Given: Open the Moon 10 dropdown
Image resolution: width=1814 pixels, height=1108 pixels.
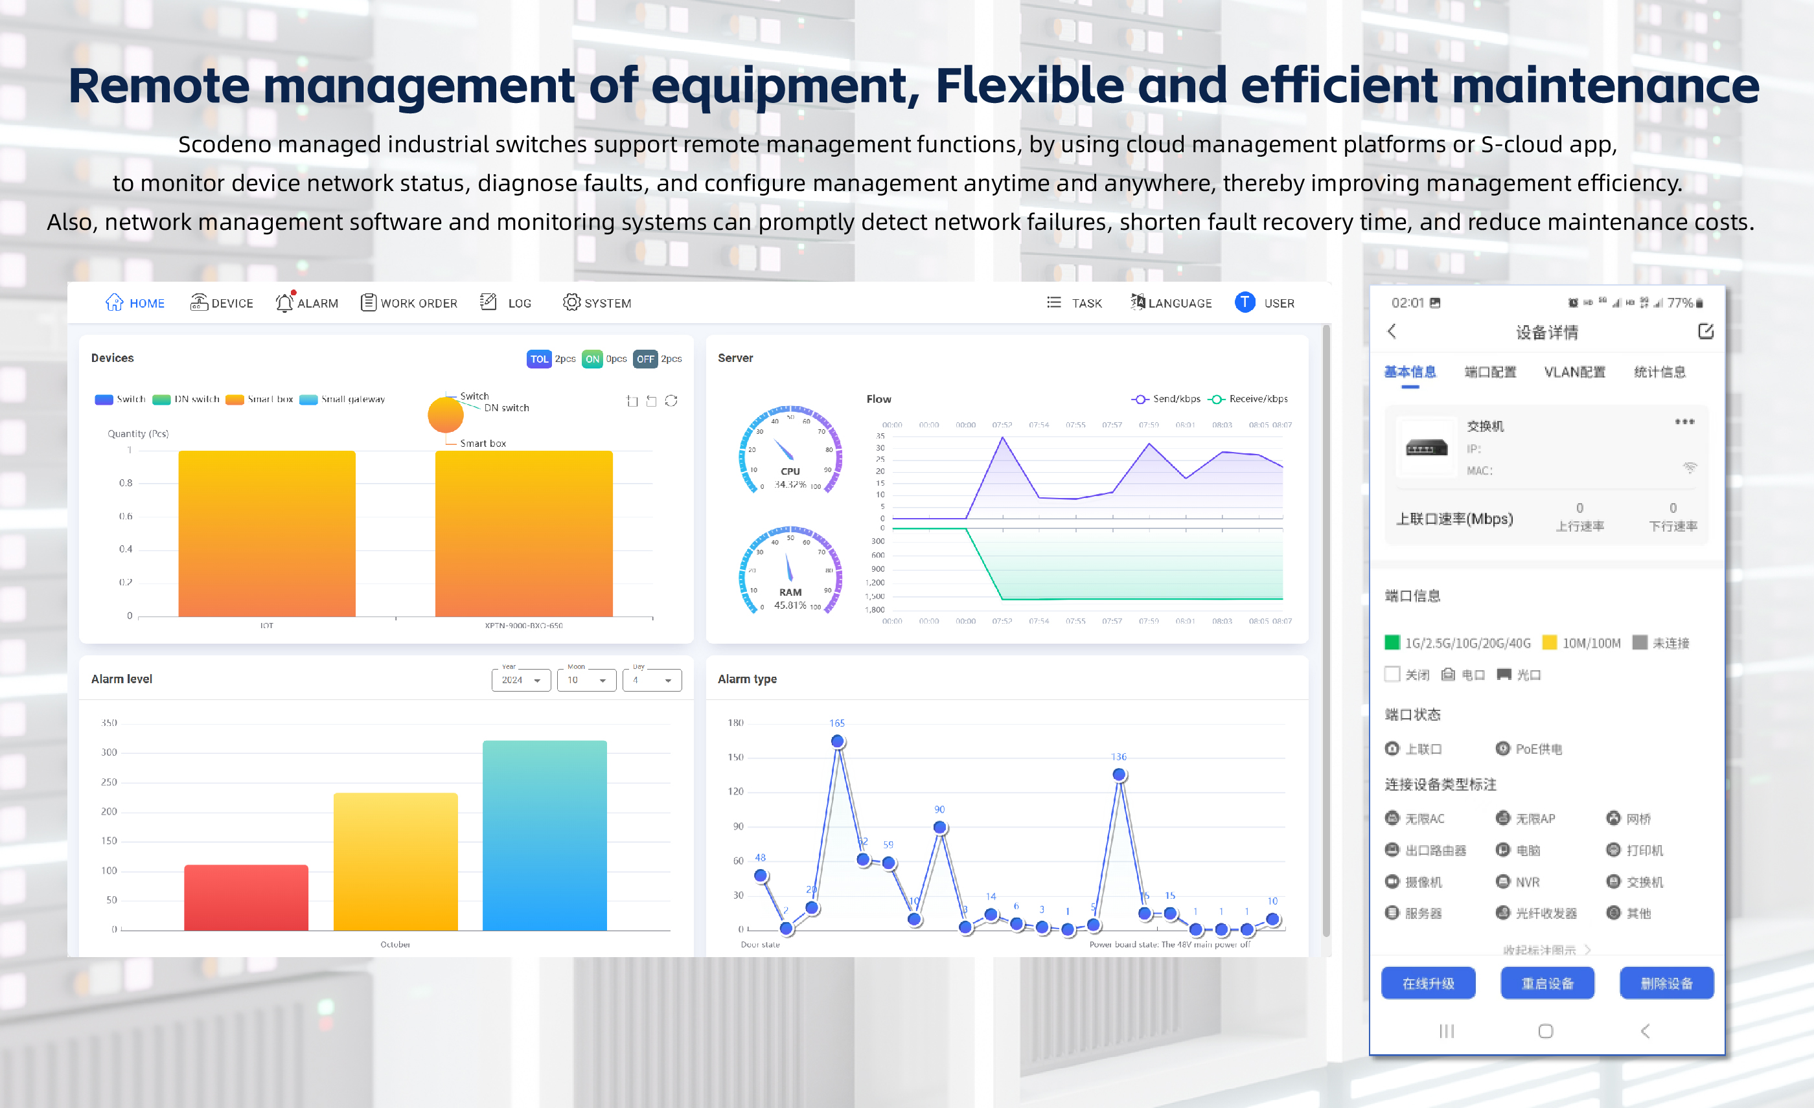Looking at the screenshot, I should click(586, 680).
